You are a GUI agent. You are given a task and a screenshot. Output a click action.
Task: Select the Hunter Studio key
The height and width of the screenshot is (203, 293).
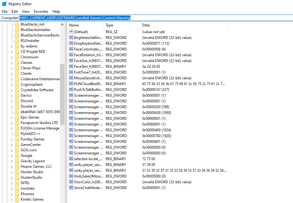[x=32, y=172]
